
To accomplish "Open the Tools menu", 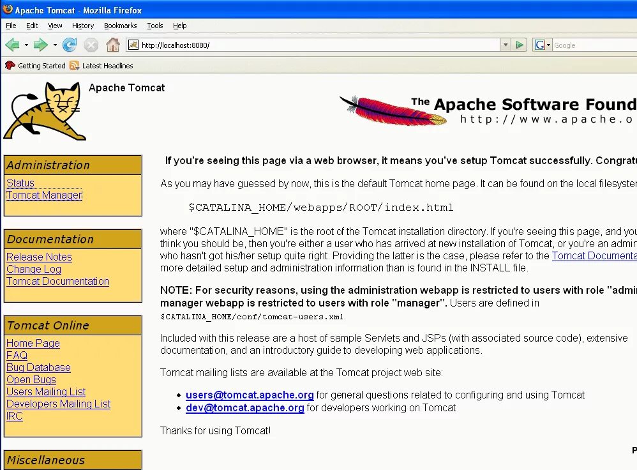I will coord(154,26).
